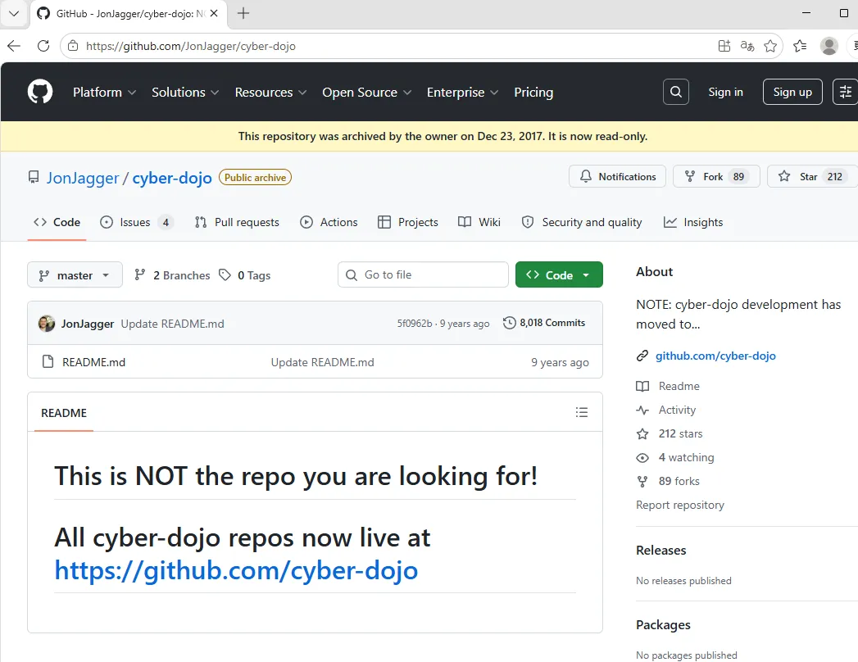Switch to the Issues tab
858x662 pixels.
coord(137,222)
